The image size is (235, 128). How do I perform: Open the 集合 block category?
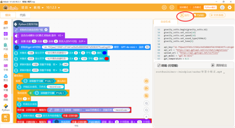[x=5, y=78]
